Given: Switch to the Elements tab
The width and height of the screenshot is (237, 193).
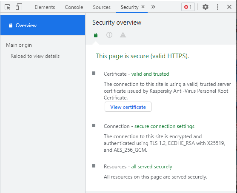Looking at the screenshot, I should (45, 7).
